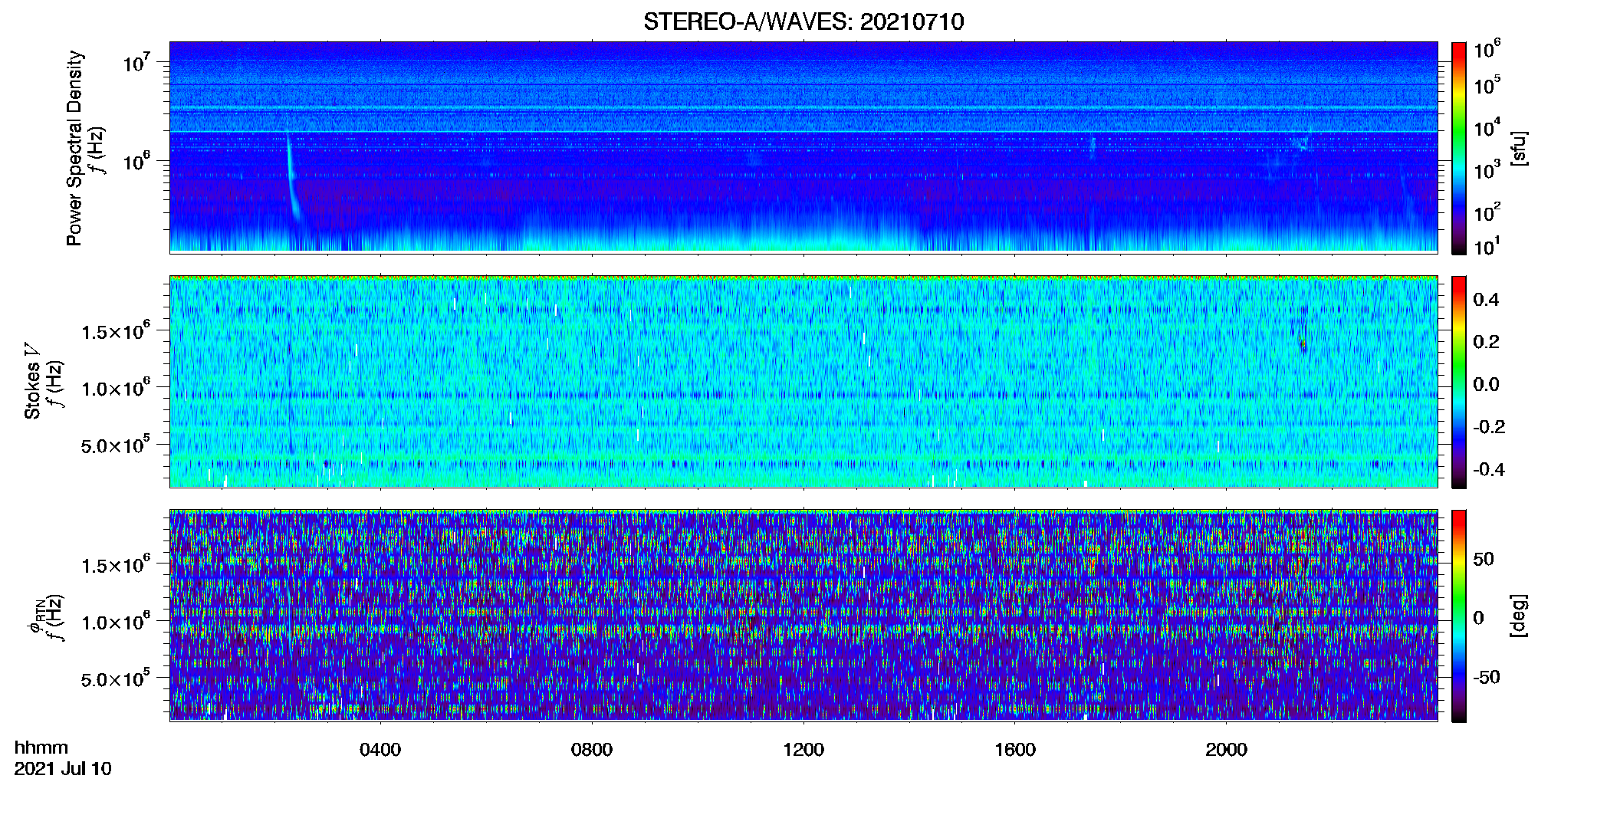Viewport: 1607px width, 828px height.
Task: Click the bright drifting radio burst in Power Spectral Density panel
Action: (x=292, y=176)
